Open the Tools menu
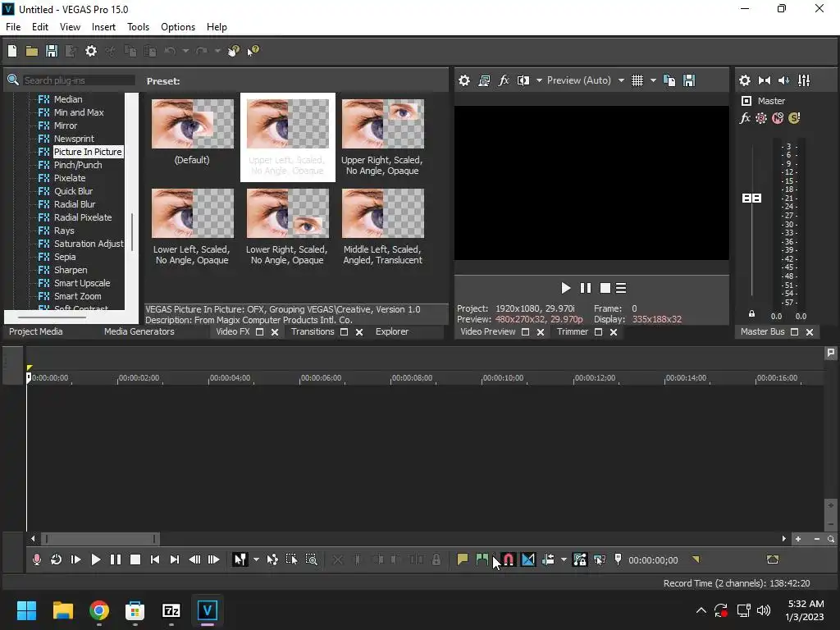The height and width of the screenshot is (630, 840). click(138, 27)
